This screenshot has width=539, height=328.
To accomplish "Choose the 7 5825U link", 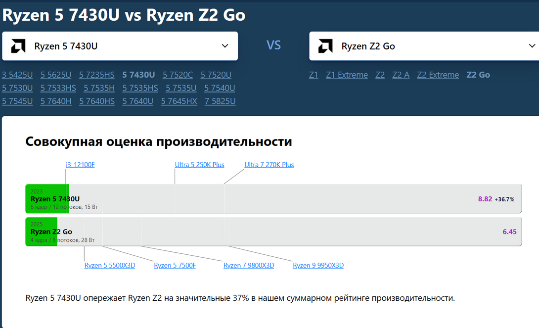I will pyautogui.click(x=221, y=101).
